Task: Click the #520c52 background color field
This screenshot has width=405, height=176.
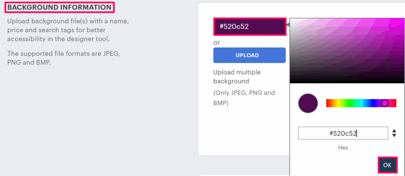Action: [249, 27]
